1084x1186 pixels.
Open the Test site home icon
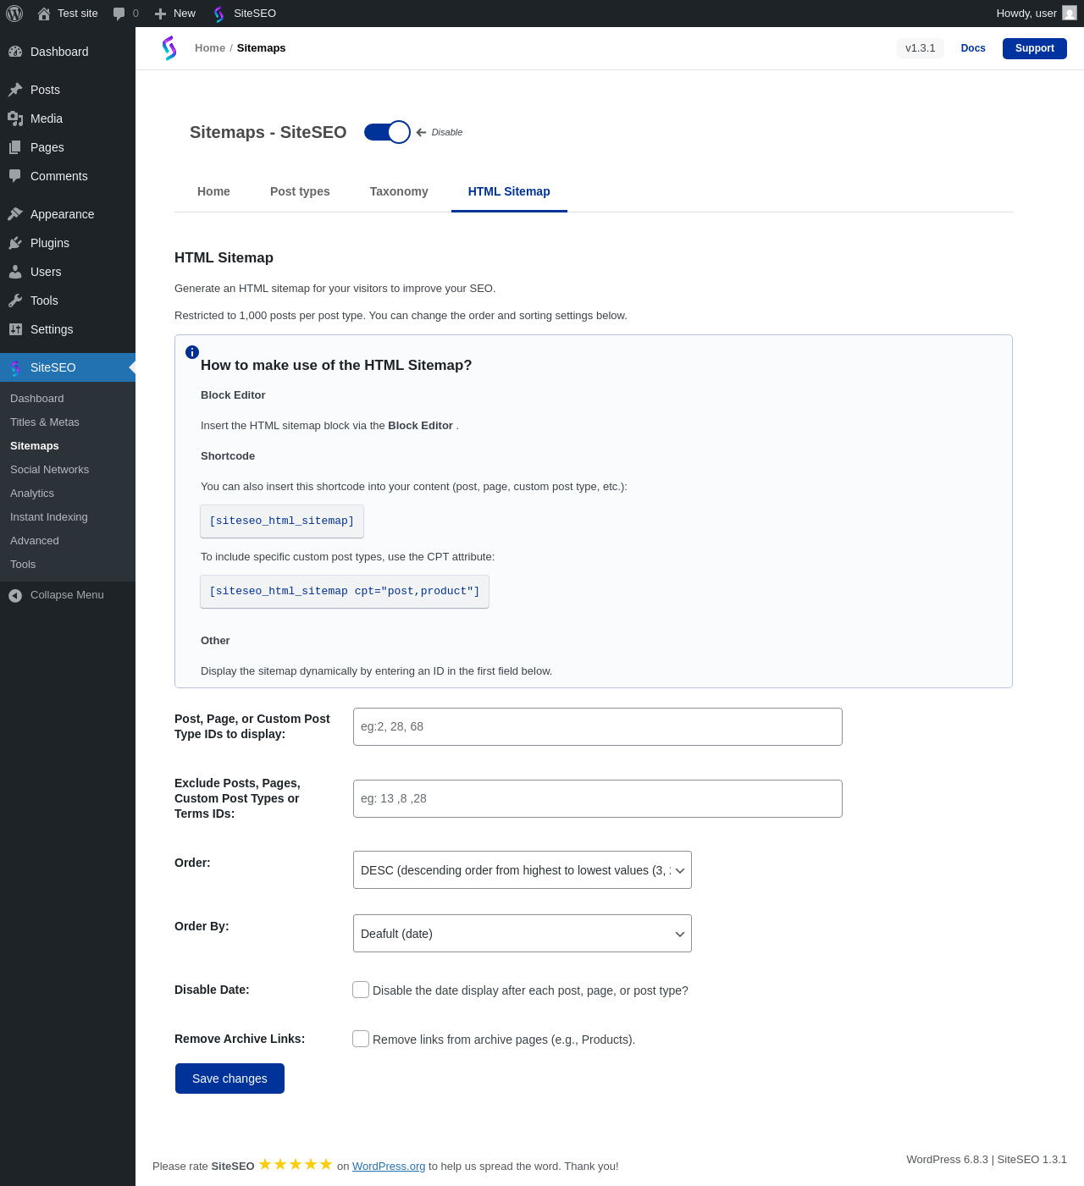coord(44,14)
